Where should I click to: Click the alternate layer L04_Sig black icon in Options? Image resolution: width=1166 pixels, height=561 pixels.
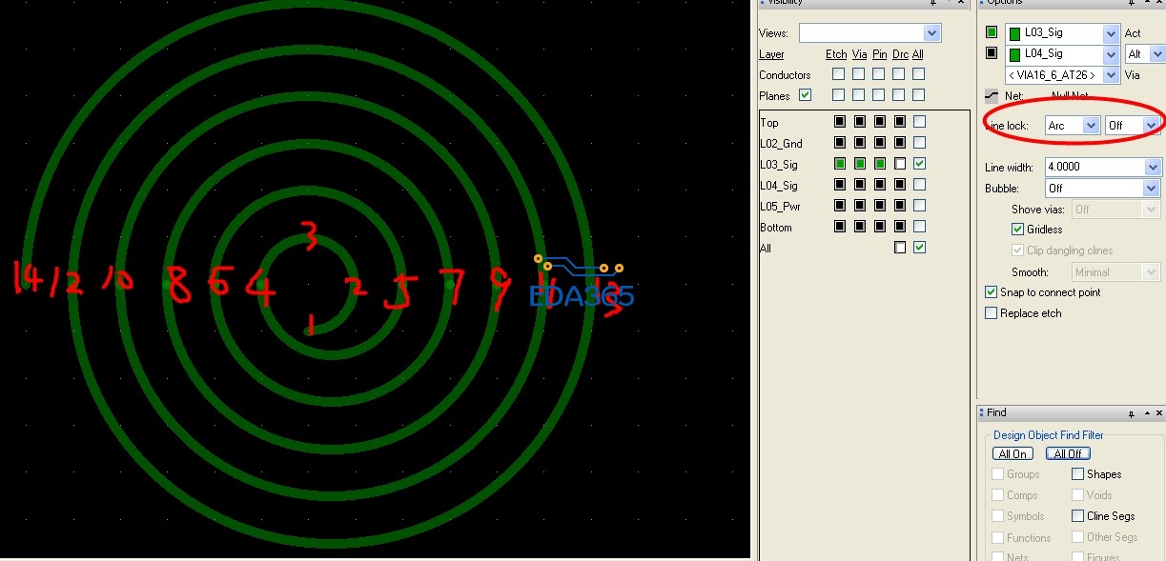point(992,53)
